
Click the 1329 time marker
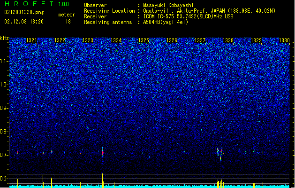click(x=256, y=40)
